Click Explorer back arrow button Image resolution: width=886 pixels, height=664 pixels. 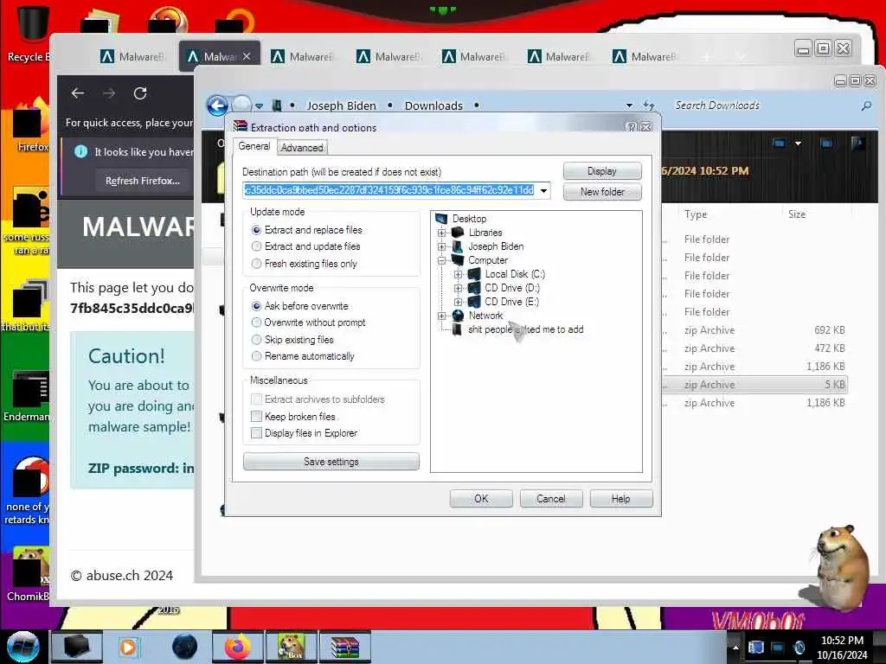[217, 105]
